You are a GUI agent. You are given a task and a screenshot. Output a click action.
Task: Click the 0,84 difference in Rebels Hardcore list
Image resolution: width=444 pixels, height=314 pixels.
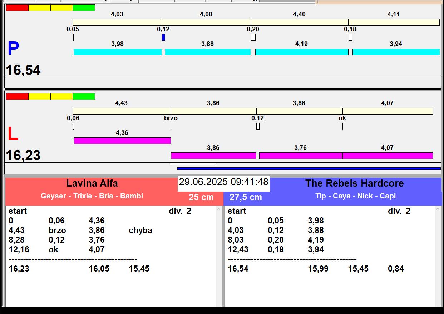[x=396, y=269]
